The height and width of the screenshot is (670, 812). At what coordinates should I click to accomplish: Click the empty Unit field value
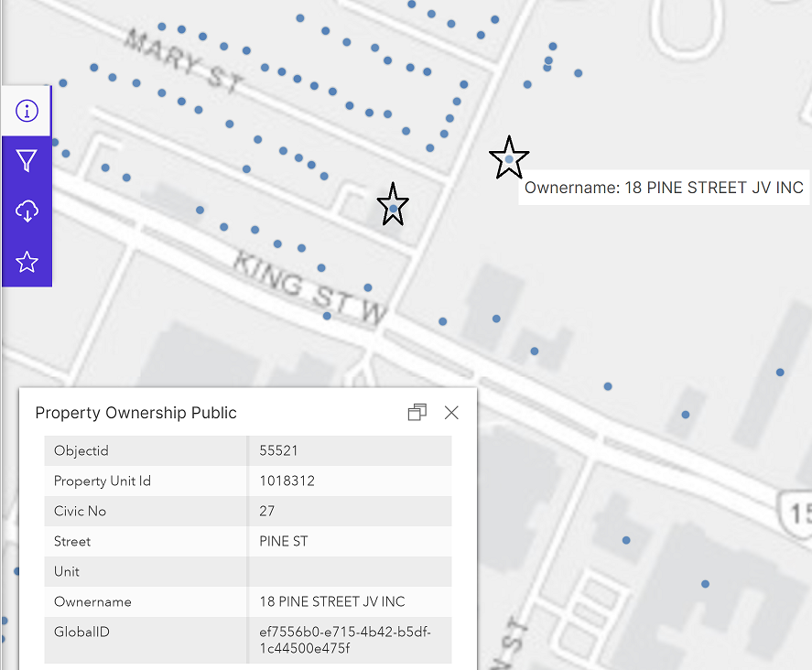348,571
